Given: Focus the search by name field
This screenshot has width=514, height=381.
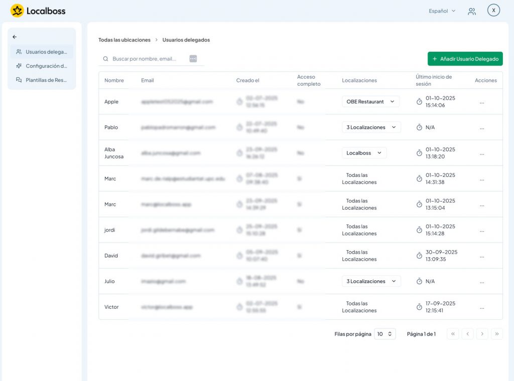Looking at the screenshot, I should pyautogui.click(x=148, y=59).
